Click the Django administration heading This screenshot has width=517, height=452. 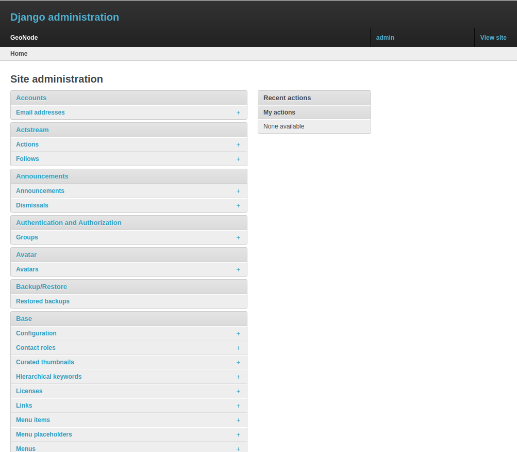click(x=64, y=17)
